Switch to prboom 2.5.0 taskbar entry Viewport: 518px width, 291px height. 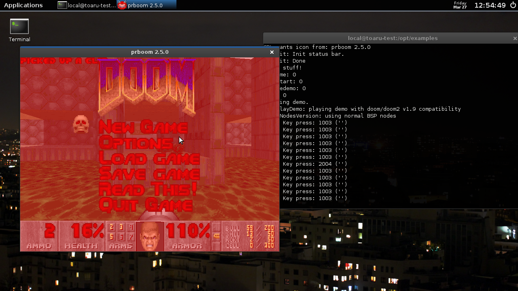pos(146,5)
